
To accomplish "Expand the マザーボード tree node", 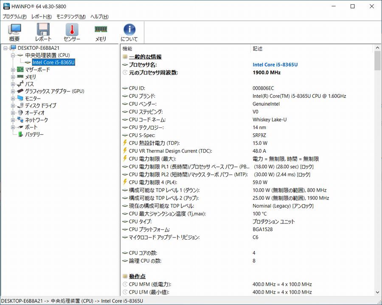I will point(13,69).
